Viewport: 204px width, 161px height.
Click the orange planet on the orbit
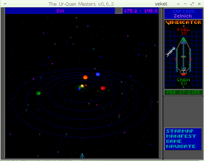[x=85, y=77]
